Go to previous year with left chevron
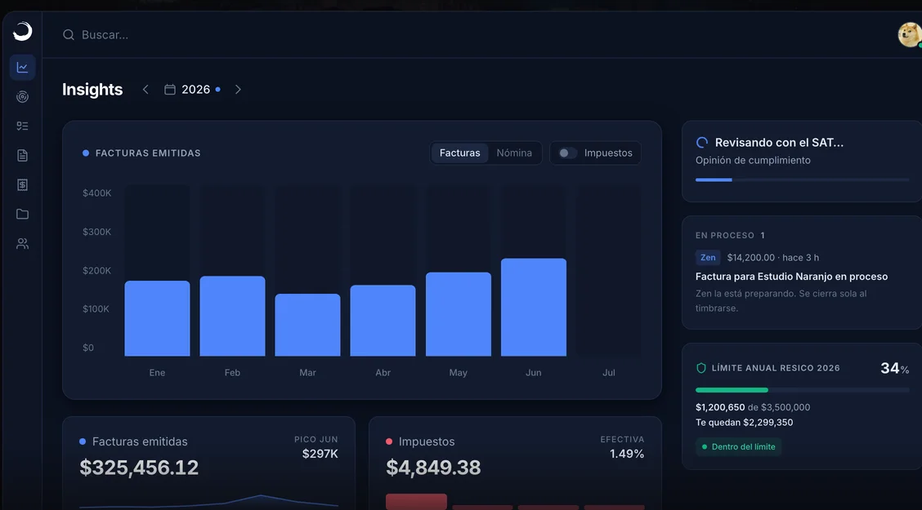The image size is (922, 510). (x=145, y=89)
